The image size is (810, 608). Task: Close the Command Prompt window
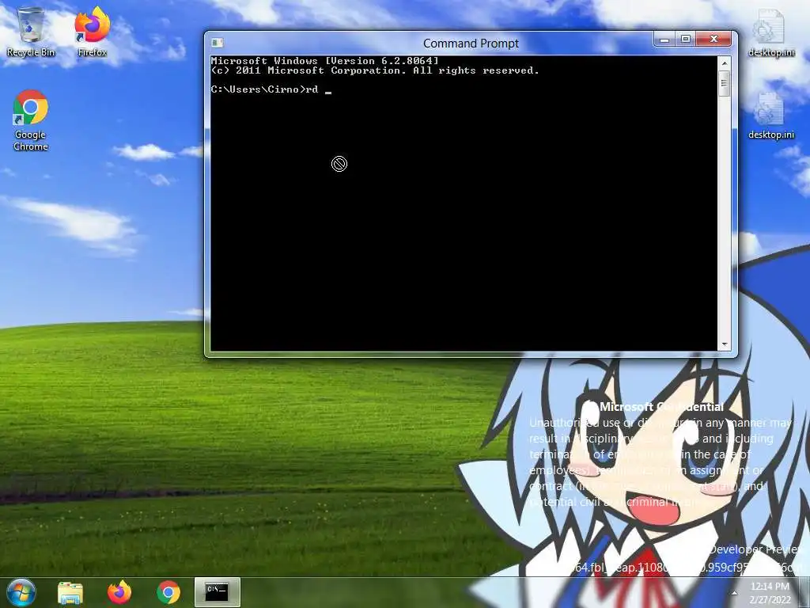pyautogui.click(x=714, y=40)
